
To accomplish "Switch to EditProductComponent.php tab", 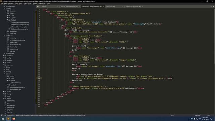I will click(x=133, y=7).
